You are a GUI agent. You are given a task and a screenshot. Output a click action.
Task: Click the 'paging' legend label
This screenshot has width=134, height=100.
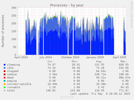(x=12, y=81)
